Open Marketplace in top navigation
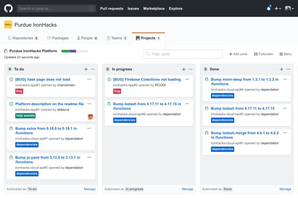298x198 pixels. [154, 9]
